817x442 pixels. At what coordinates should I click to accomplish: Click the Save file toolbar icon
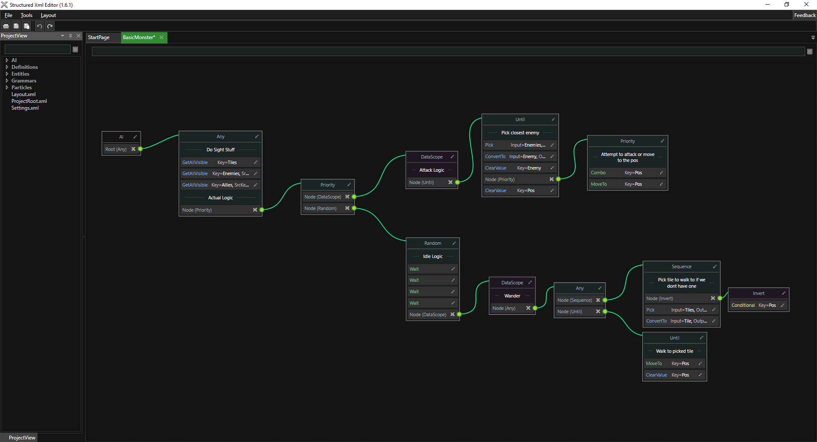pos(16,26)
